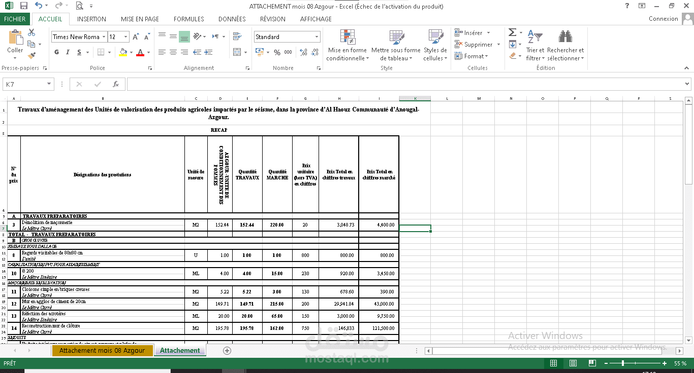Click the thousands separator 000 icon
The height and width of the screenshot is (373, 694).
pos(288,52)
